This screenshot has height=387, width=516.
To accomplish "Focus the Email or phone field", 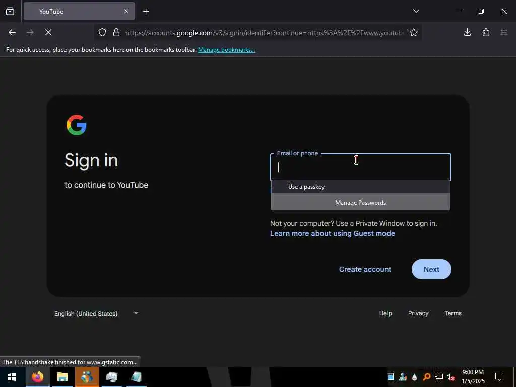I will [x=361, y=167].
